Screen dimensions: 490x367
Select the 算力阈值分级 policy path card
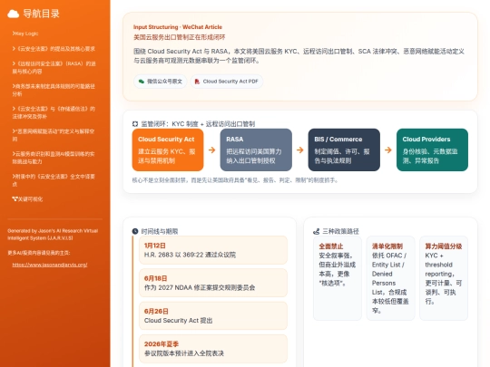pyautogui.click(x=444, y=278)
